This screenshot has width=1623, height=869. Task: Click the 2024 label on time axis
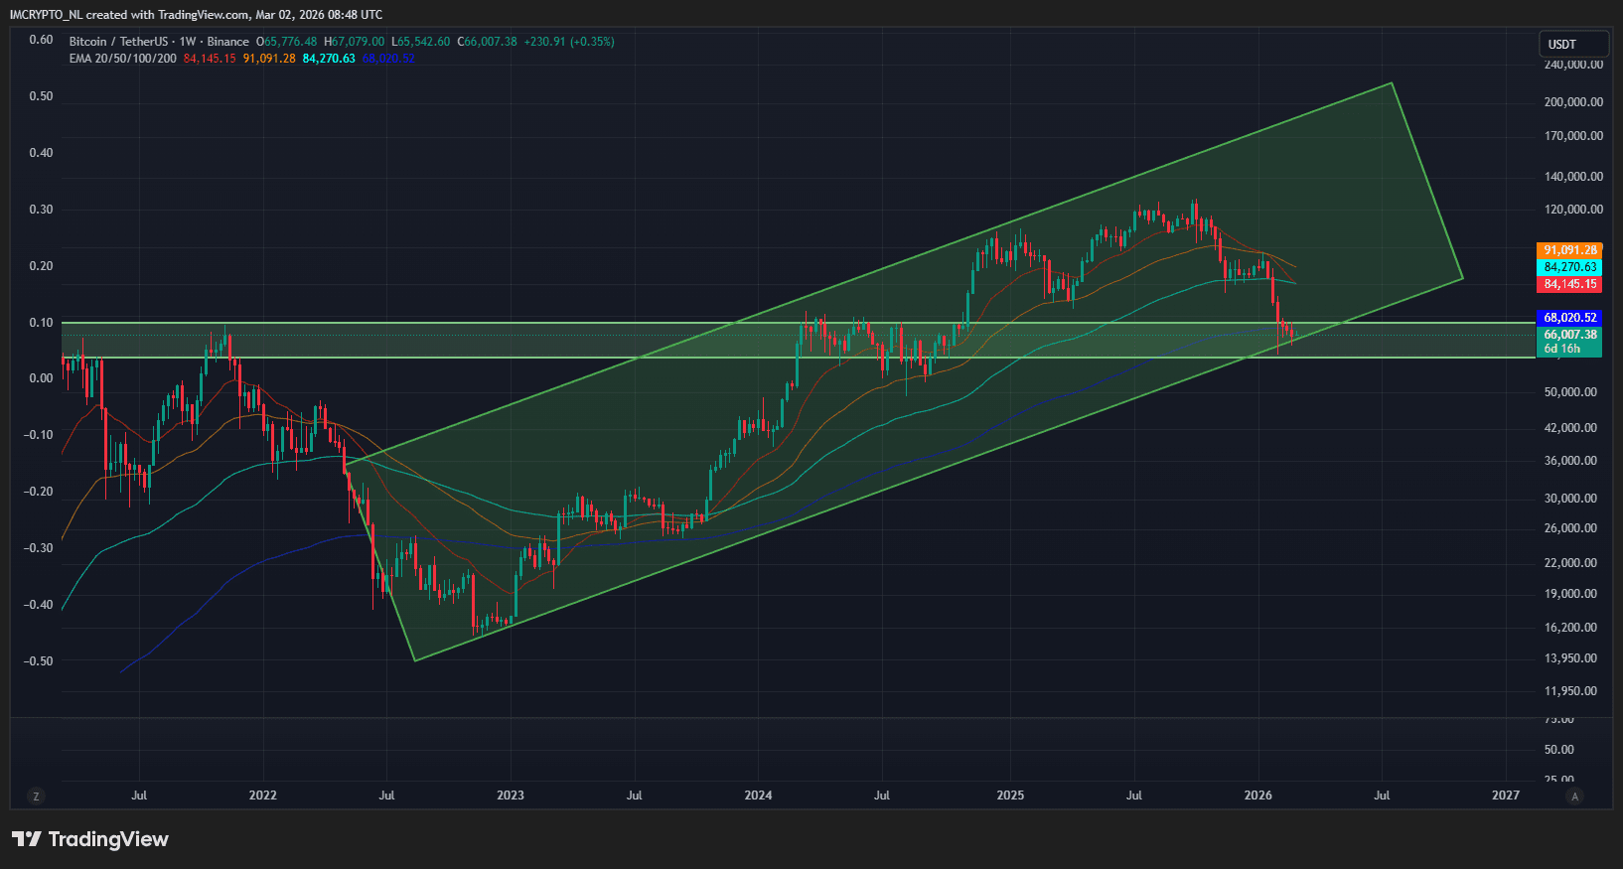[758, 796]
